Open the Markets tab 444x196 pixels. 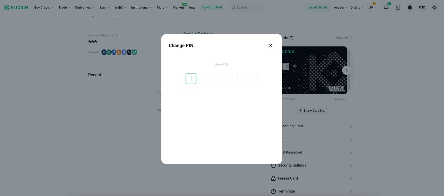point(179,8)
